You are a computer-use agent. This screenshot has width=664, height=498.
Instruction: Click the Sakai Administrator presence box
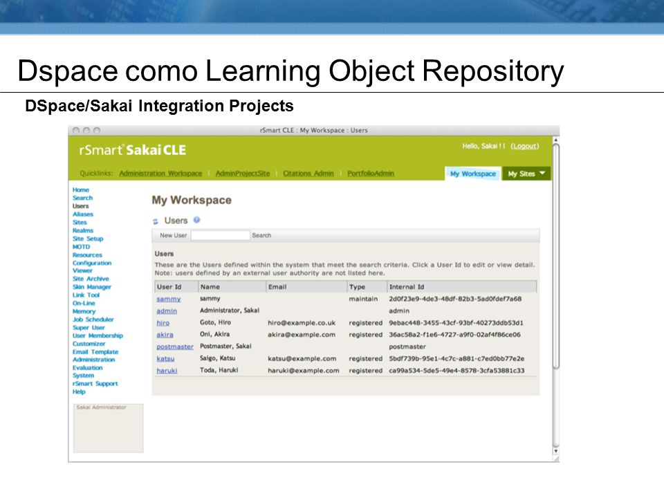click(109, 428)
